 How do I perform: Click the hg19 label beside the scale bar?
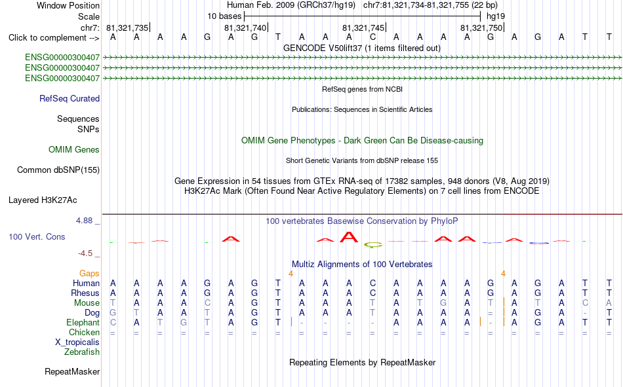(496, 16)
